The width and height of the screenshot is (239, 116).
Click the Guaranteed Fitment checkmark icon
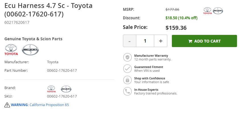127,69
